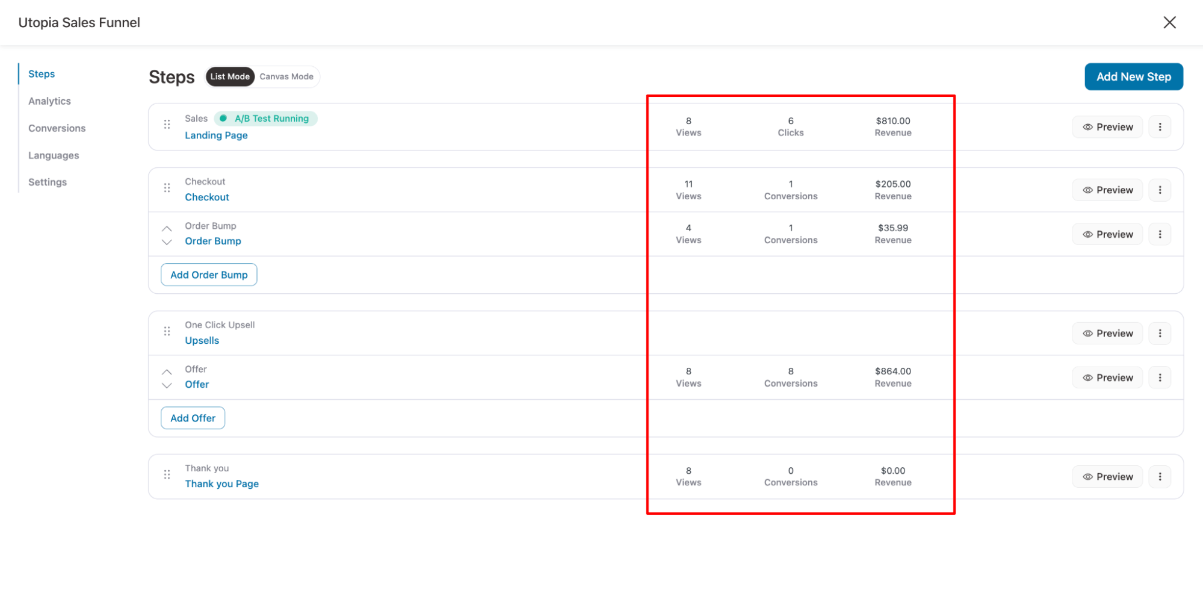Open the Order Bump link
Image resolution: width=1203 pixels, height=590 pixels.
tap(213, 241)
